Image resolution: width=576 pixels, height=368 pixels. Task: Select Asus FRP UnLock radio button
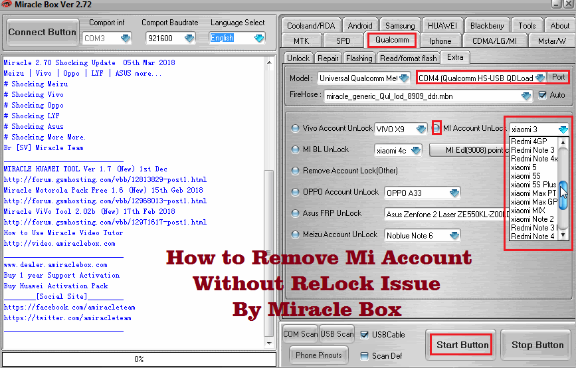295,213
